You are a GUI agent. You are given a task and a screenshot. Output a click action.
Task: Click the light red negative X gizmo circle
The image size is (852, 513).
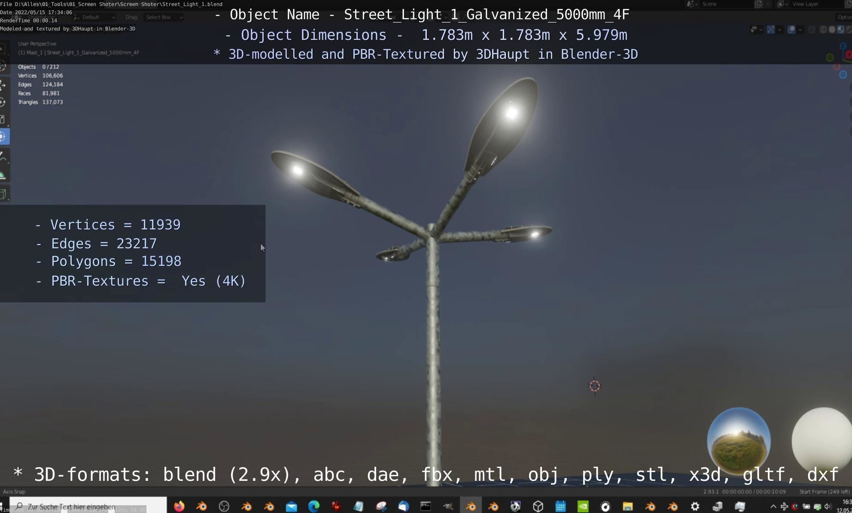837,67
